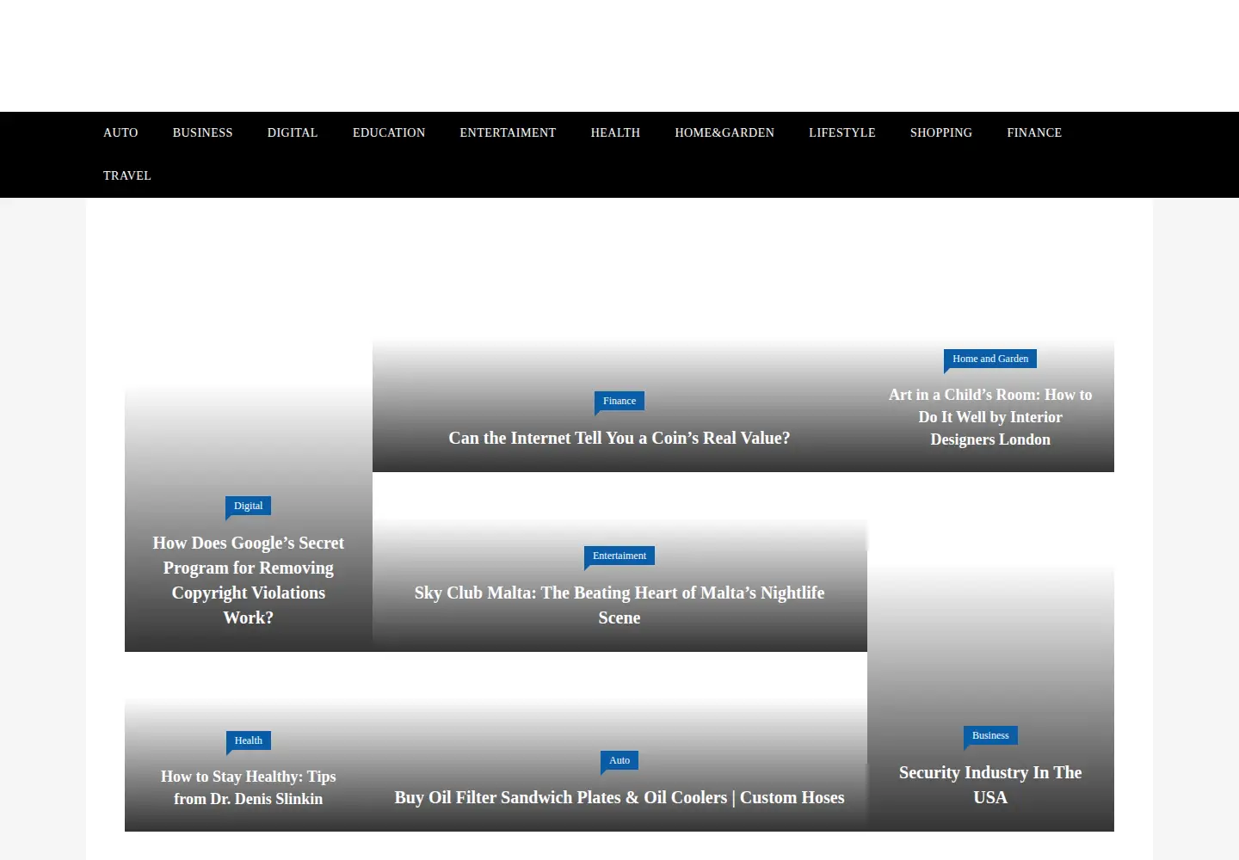
Task: Open the Art in a Child's Room article
Action: 990,417
